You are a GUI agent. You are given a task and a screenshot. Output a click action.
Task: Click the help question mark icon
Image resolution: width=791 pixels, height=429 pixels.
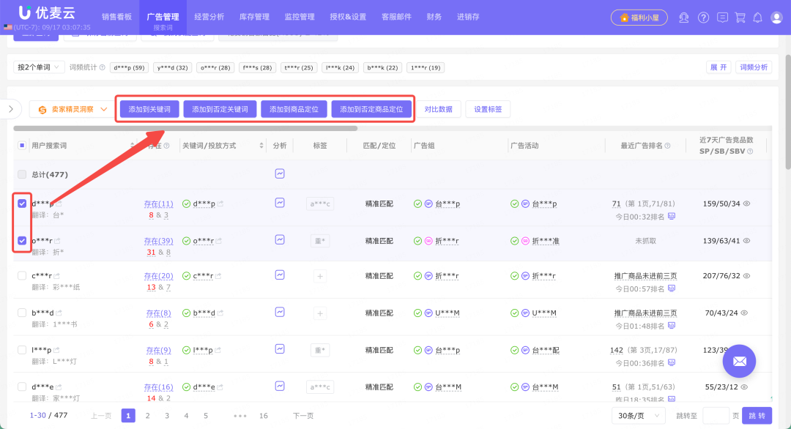click(x=703, y=18)
